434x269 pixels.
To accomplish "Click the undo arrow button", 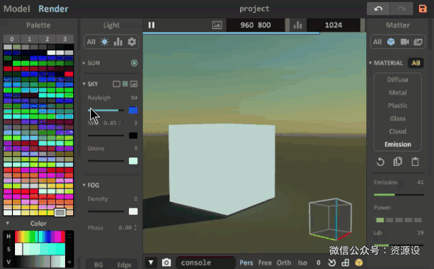I will pyautogui.click(x=378, y=9).
